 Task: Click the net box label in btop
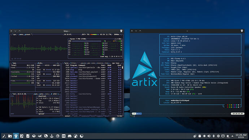point(14,94)
